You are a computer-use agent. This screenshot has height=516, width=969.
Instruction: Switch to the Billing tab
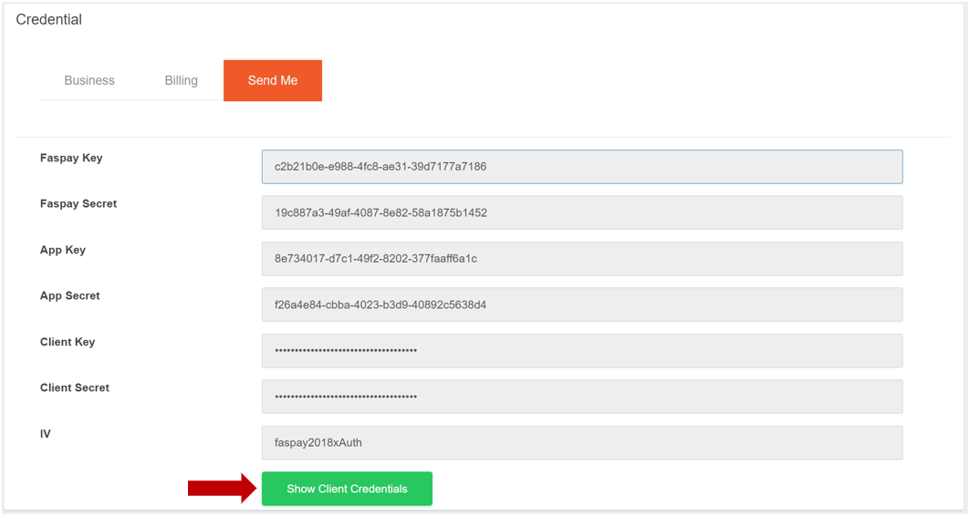click(181, 80)
